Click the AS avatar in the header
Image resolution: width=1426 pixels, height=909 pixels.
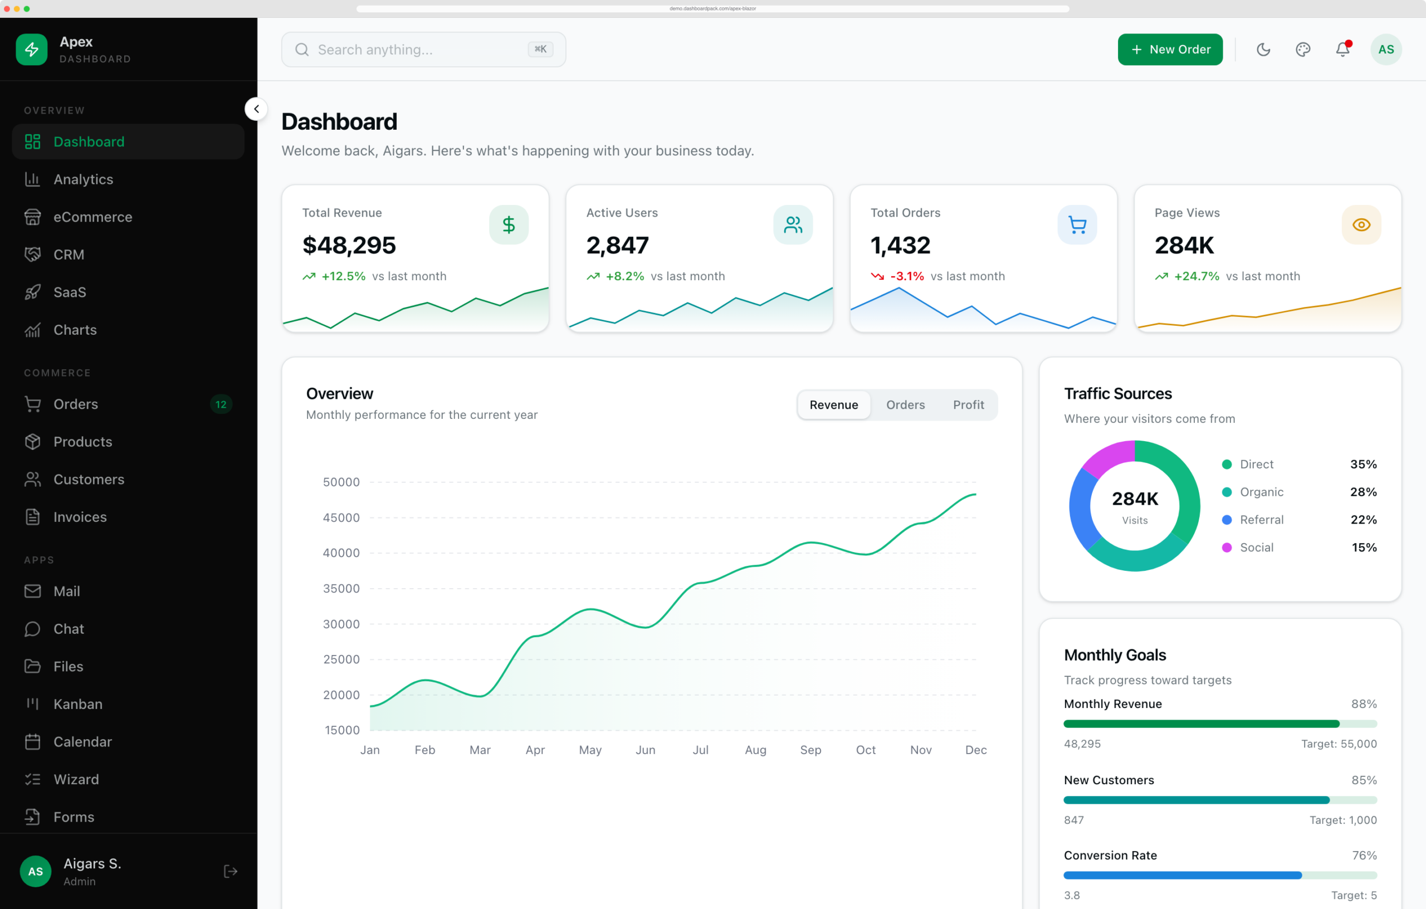[1386, 49]
